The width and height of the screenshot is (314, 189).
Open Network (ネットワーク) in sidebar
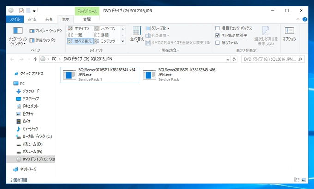coord(25,169)
